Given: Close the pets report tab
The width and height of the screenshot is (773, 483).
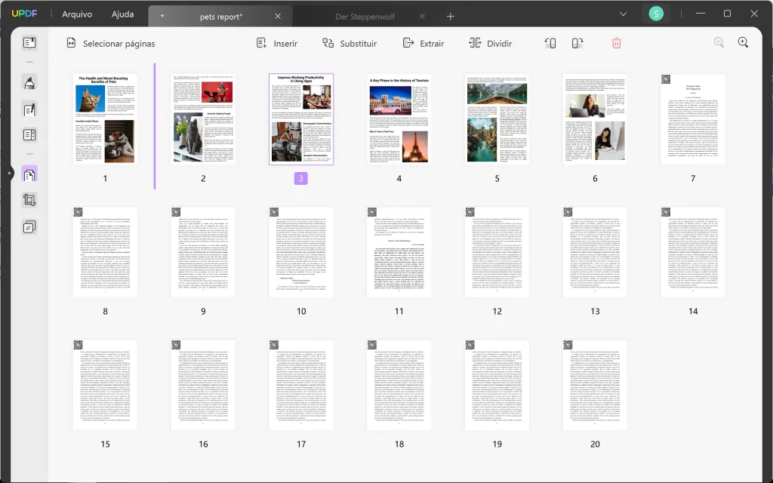Looking at the screenshot, I should (x=278, y=17).
